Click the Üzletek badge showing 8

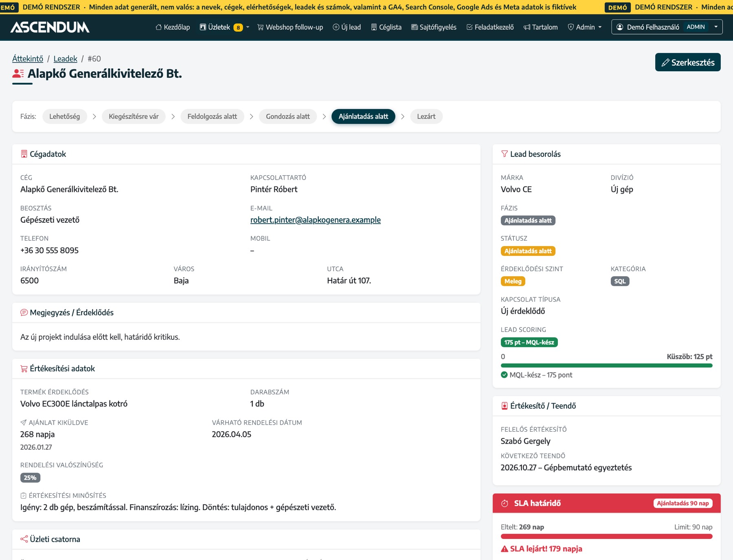point(238,28)
